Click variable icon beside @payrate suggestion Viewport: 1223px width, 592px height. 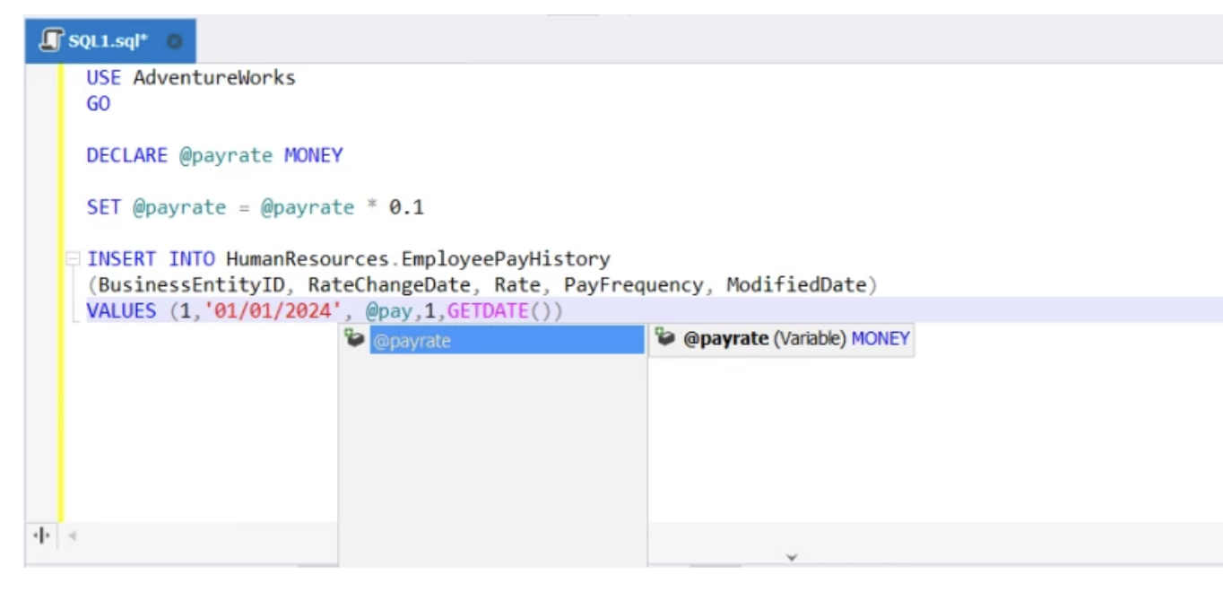[x=354, y=339]
